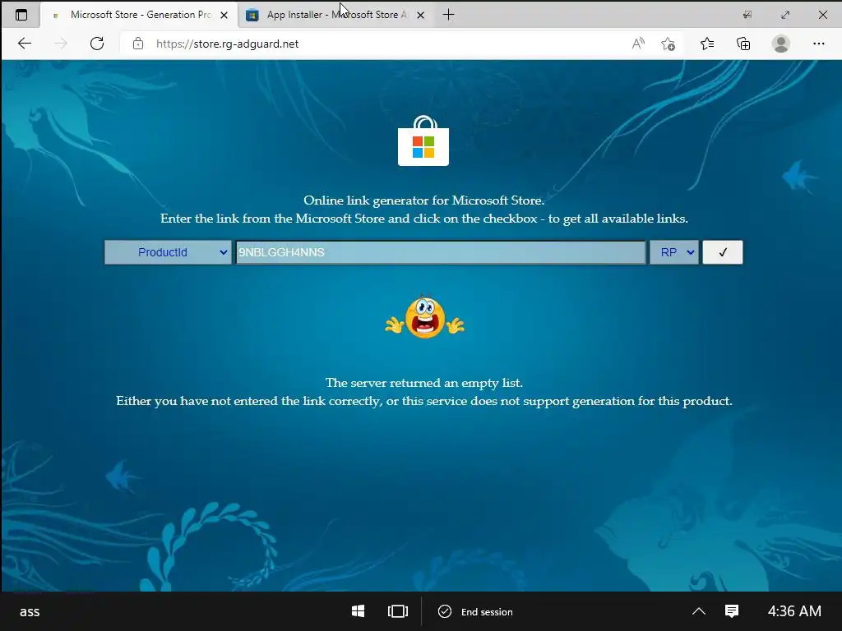The width and height of the screenshot is (842, 631).
Task: Activate Read aloud icon
Action: (x=638, y=44)
